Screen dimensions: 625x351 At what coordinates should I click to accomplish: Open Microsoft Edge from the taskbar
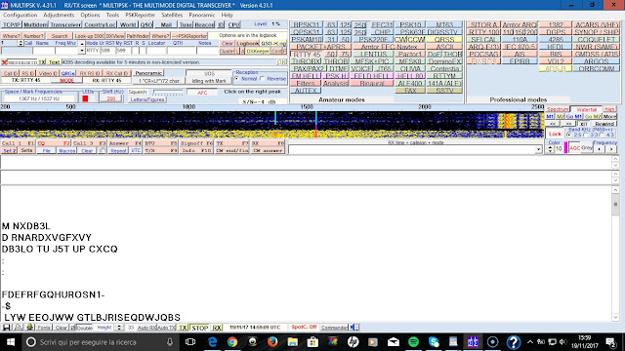(x=213, y=342)
